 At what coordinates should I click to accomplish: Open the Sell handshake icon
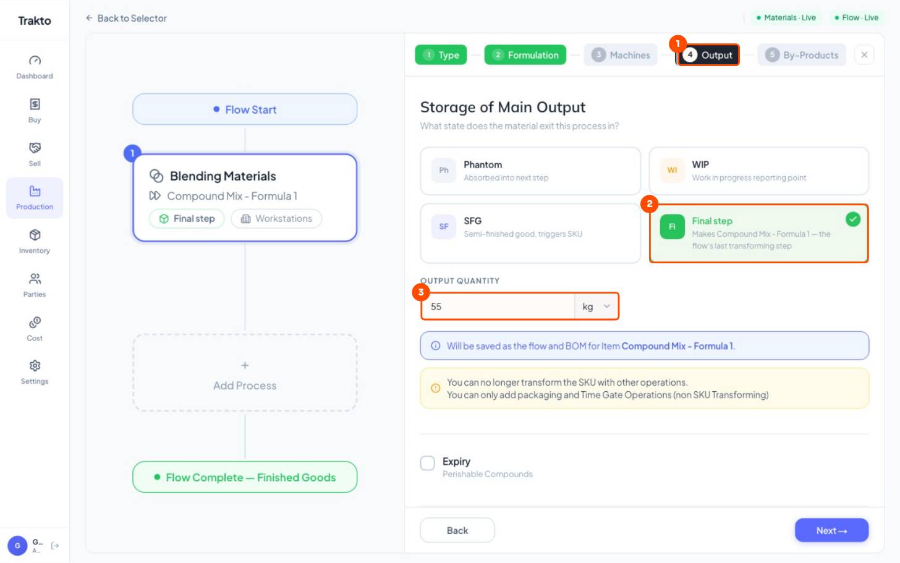35,148
